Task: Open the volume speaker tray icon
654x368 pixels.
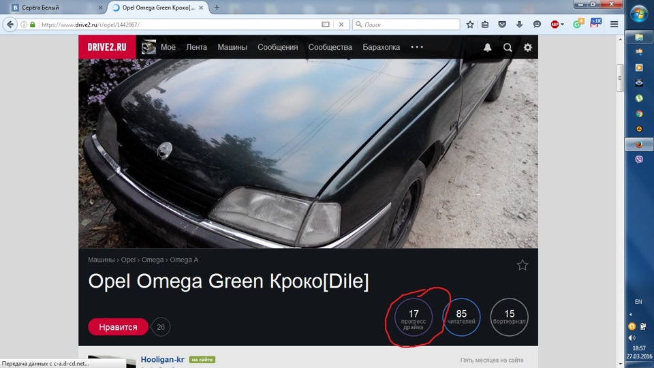Action: pyautogui.click(x=632, y=337)
